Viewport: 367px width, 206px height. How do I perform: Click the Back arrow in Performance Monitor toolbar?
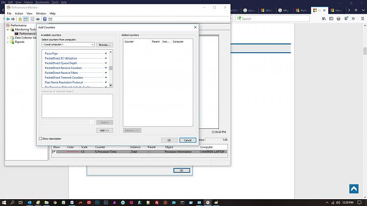(8, 19)
